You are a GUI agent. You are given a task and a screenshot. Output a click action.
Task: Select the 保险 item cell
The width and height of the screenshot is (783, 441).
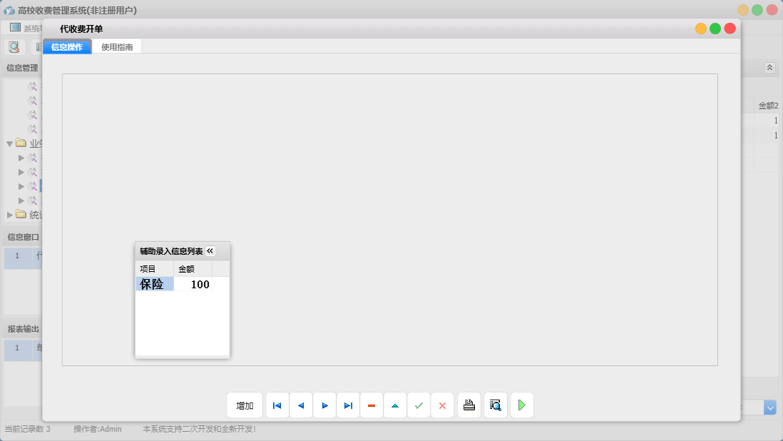[154, 284]
